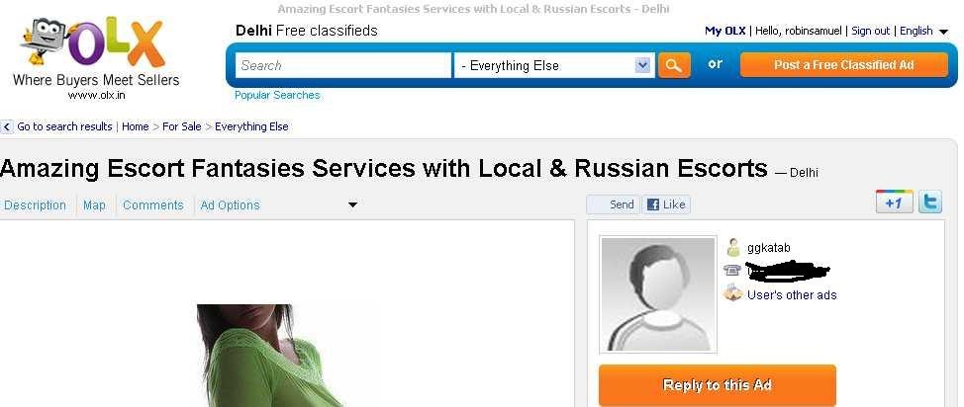Click the Google +1 button
Image resolution: width=964 pixels, height=407 pixels.
(x=894, y=202)
